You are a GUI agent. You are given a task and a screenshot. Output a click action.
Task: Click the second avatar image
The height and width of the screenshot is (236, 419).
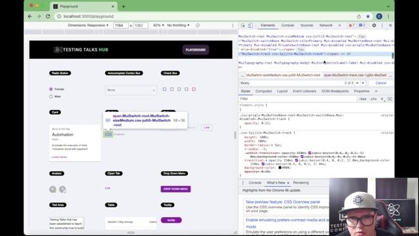coord(63,189)
